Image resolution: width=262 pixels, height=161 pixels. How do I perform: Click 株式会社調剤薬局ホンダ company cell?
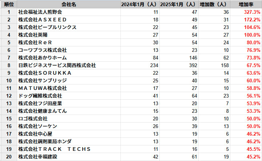click(45, 141)
